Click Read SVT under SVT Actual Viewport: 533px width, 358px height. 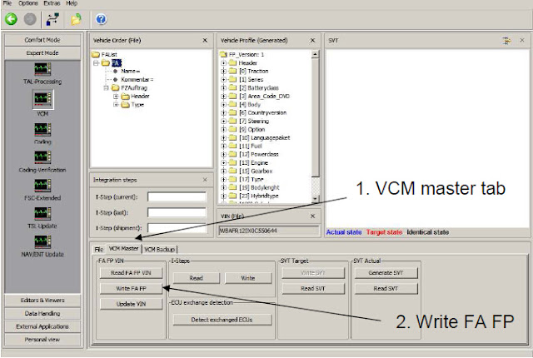pos(386,288)
